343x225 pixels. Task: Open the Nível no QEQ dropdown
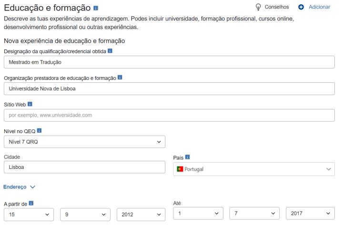coord(84,142)
